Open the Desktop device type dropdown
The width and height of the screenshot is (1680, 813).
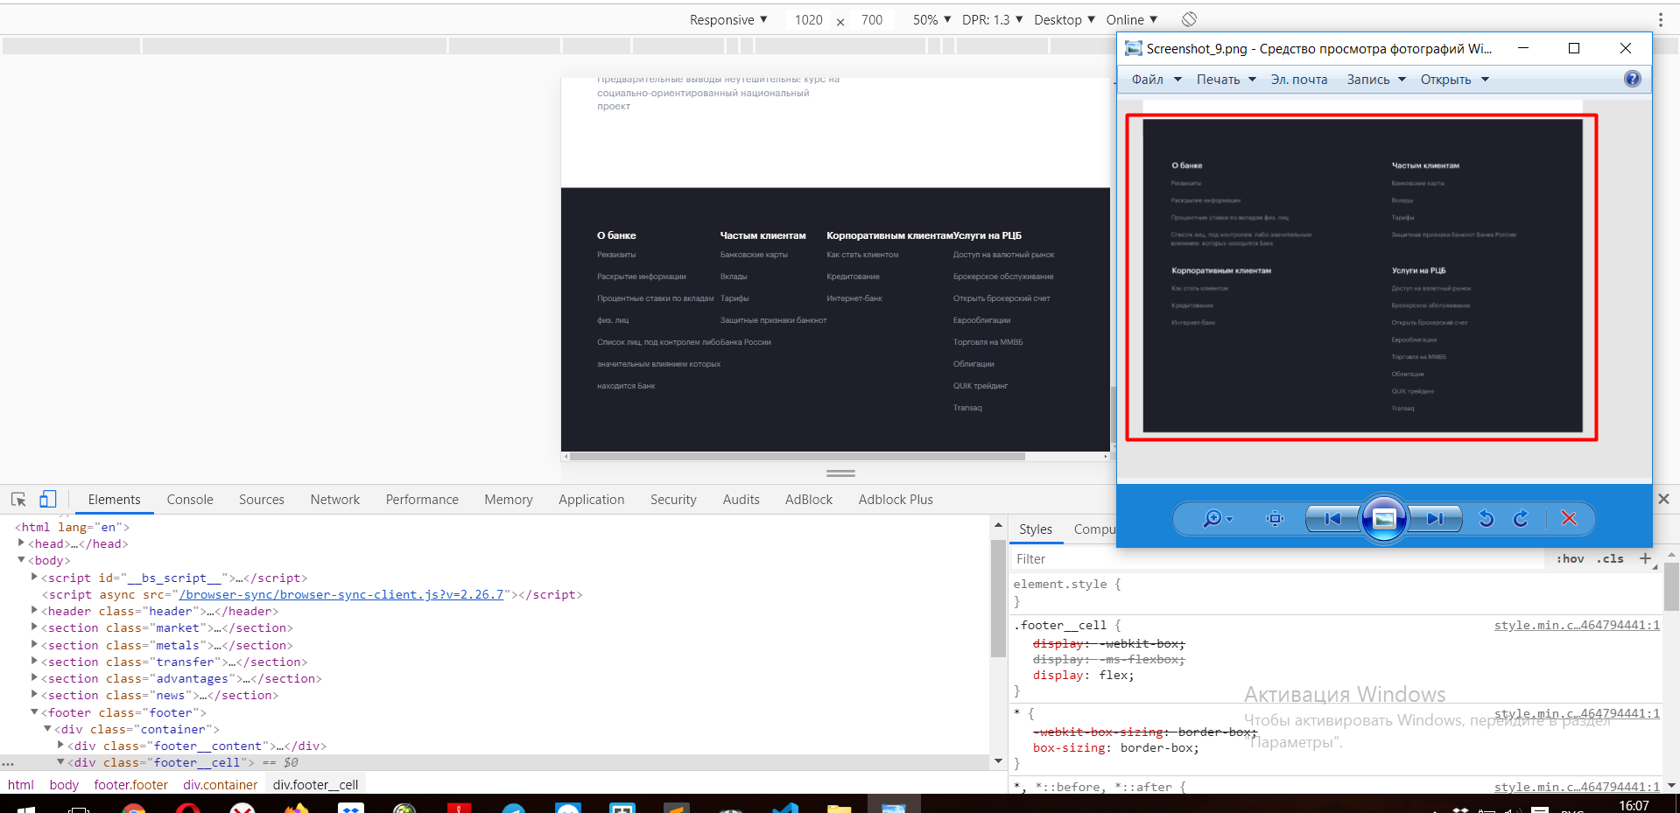1065,19
